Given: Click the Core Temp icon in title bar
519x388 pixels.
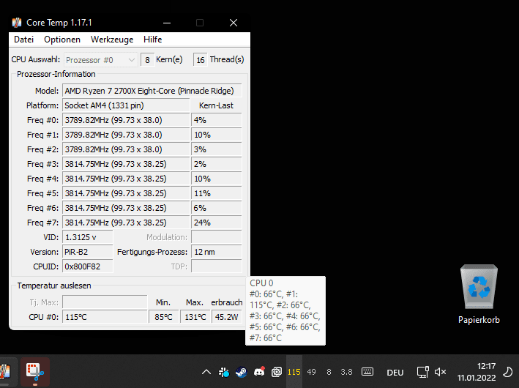Looking at the screenshot, I should [x=17, y=23].
